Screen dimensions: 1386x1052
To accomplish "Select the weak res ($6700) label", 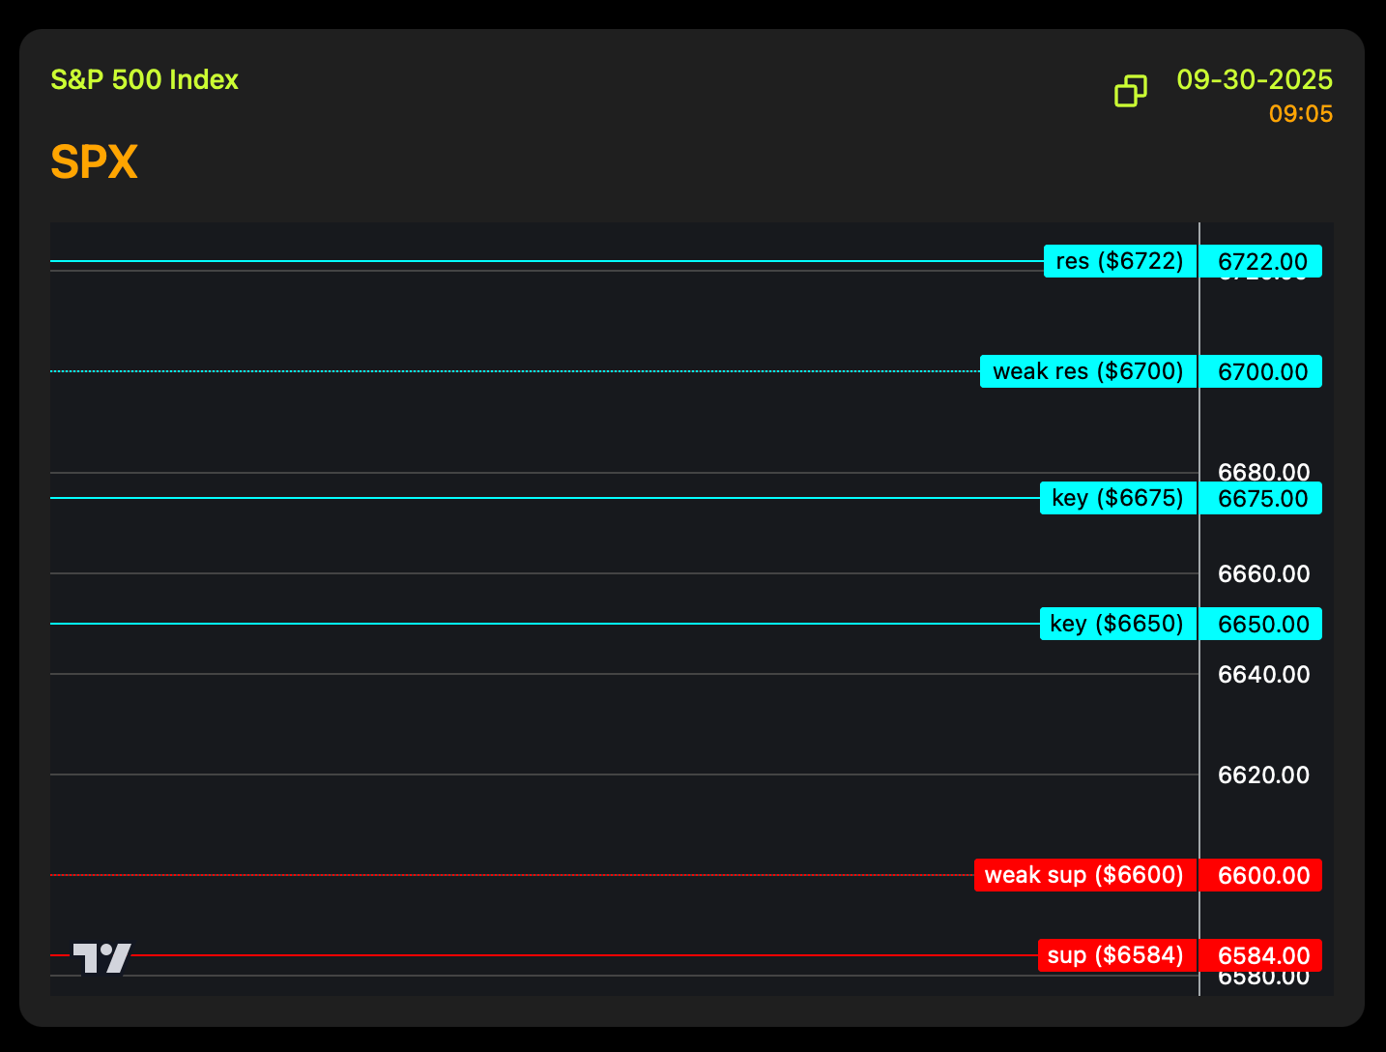I will [1087, 371].
